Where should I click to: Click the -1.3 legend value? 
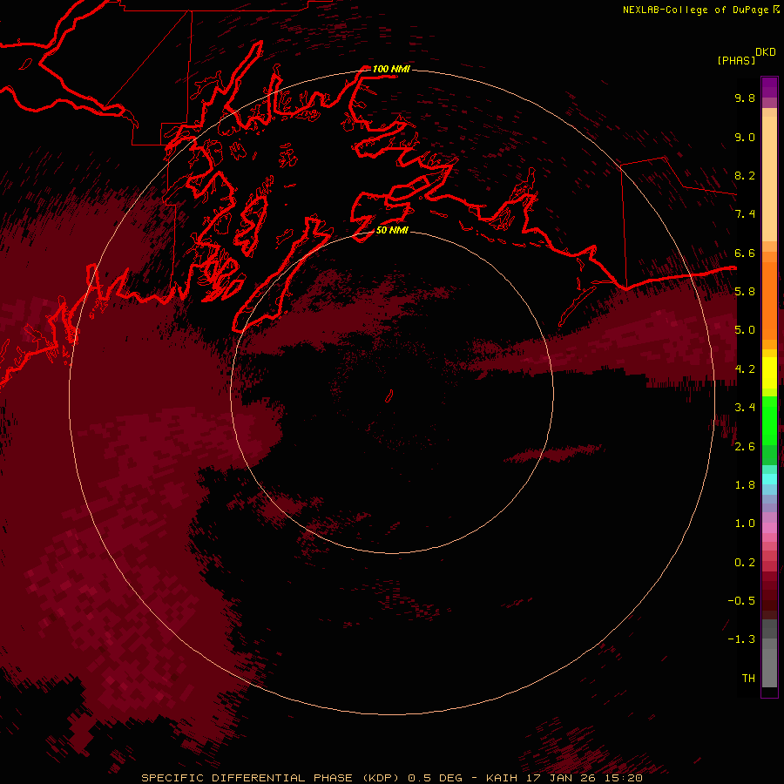click(741, 639)
